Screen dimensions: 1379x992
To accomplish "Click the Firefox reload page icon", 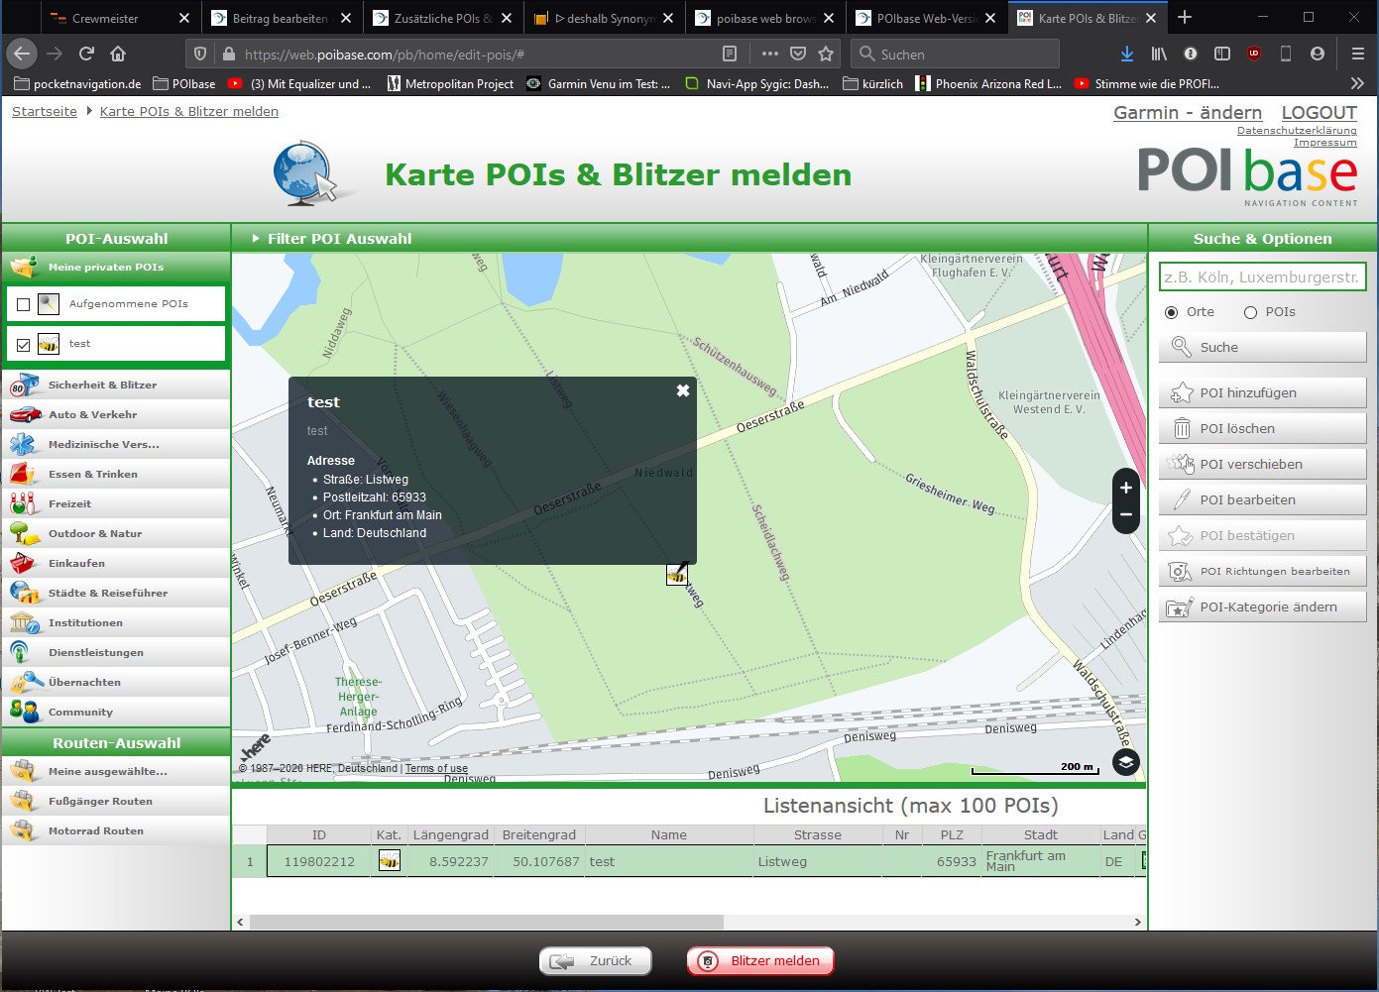I will tap(86, 54).
